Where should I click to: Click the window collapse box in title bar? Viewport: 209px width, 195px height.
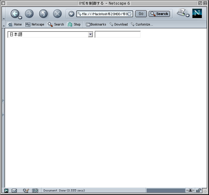(205, 3)
